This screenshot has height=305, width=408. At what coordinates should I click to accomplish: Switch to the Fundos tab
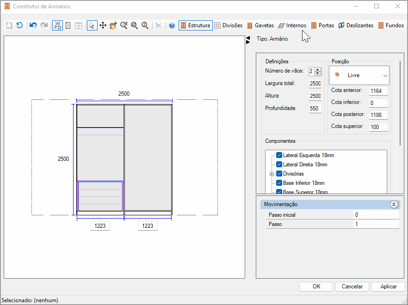coord(391,25)
